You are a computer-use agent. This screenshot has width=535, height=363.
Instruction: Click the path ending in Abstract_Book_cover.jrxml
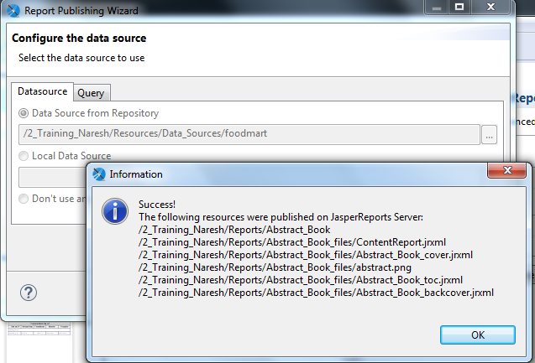pyautogui.click(x=306, y=255)
